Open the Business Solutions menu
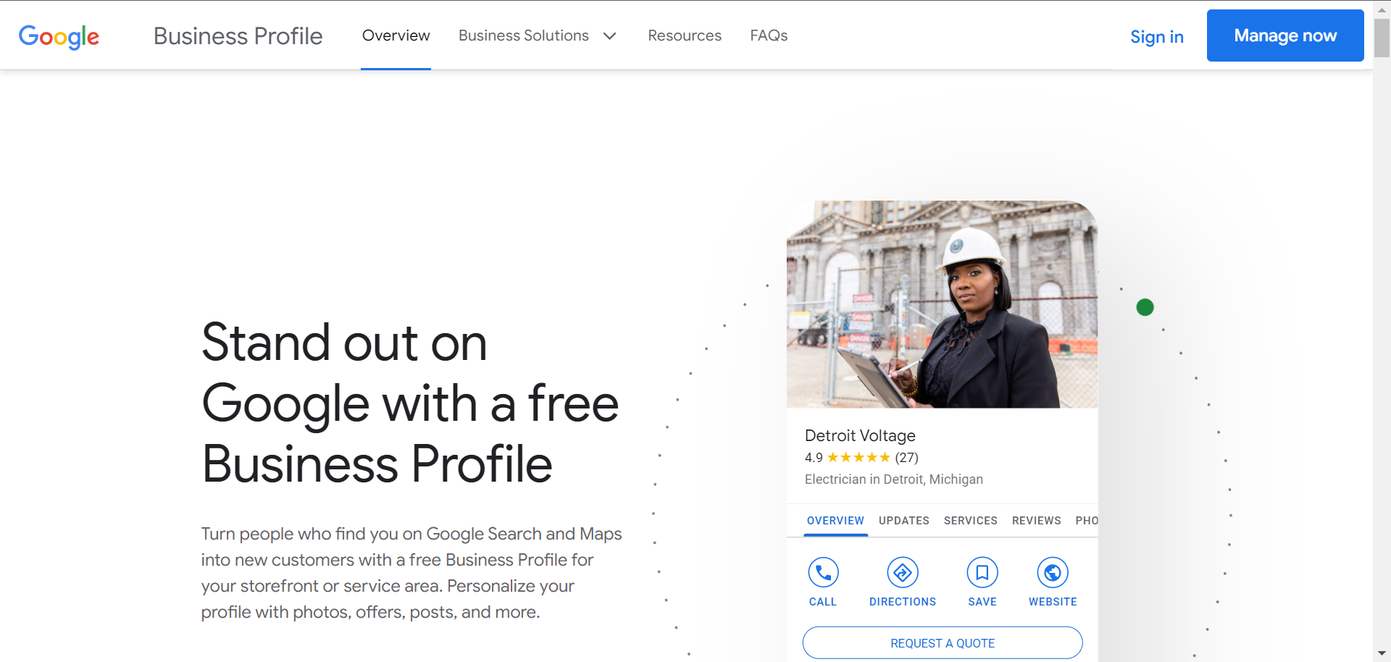 click(x=523, y=35)
